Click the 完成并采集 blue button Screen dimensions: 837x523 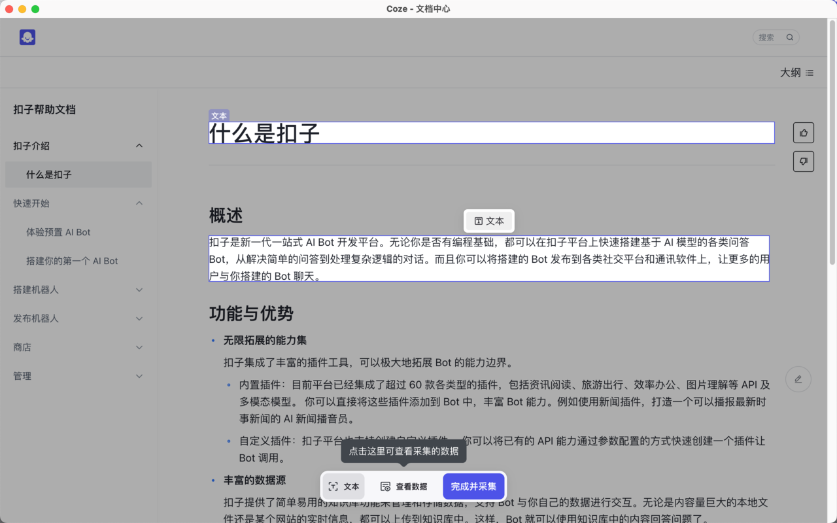click(x=473, y=486)
